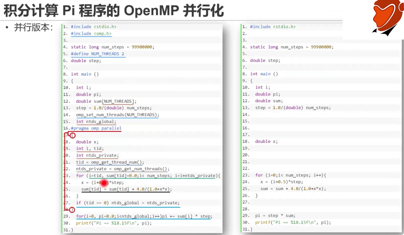Click #include <stdio.h> in the left listing
The width and height of the screenshot is (404, 235).
coord(93,27)
